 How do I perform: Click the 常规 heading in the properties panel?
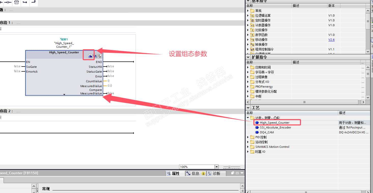pyautogui.click(x=46, y=189)
